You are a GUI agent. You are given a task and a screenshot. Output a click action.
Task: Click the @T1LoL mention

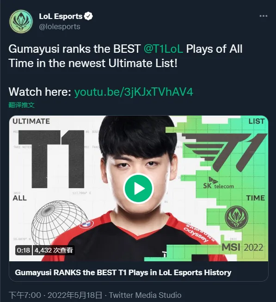coord(163,49)
